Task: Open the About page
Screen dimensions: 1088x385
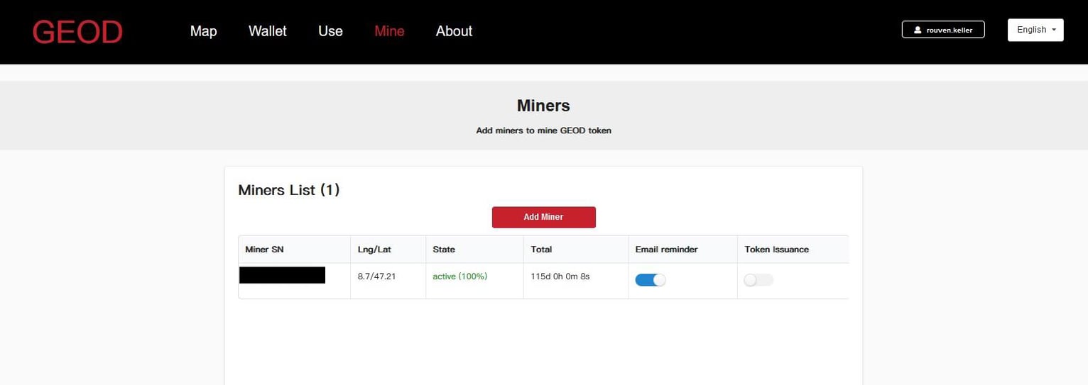Action: 454,31
